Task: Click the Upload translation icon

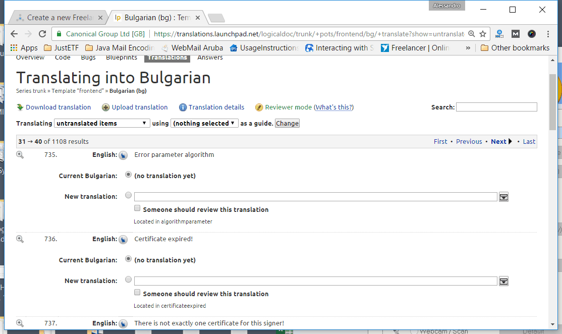Action: pyautogui.click(x=106, y=107)
